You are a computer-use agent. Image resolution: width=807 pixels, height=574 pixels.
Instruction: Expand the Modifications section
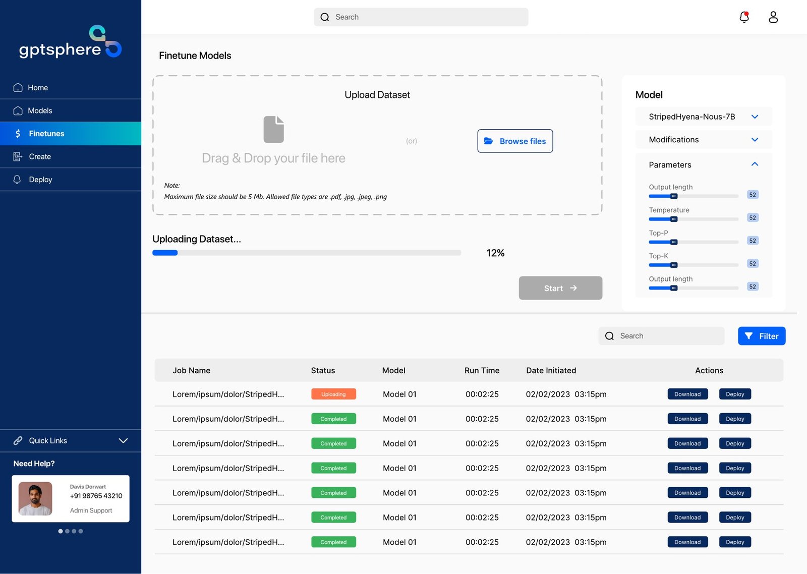704,140
